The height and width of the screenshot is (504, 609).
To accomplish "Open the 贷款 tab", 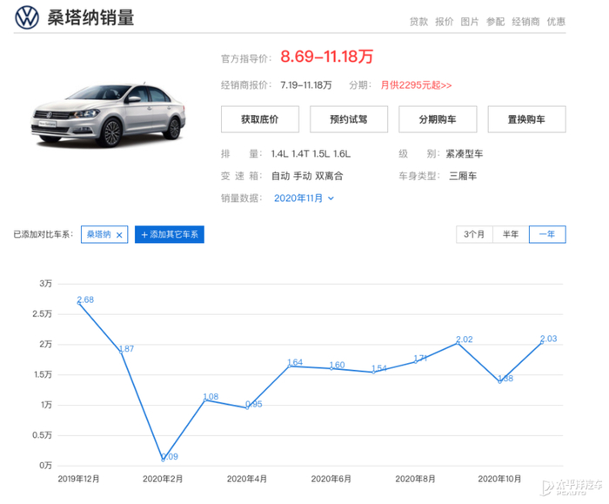I will pyautogui.click(x=418, y=22).
